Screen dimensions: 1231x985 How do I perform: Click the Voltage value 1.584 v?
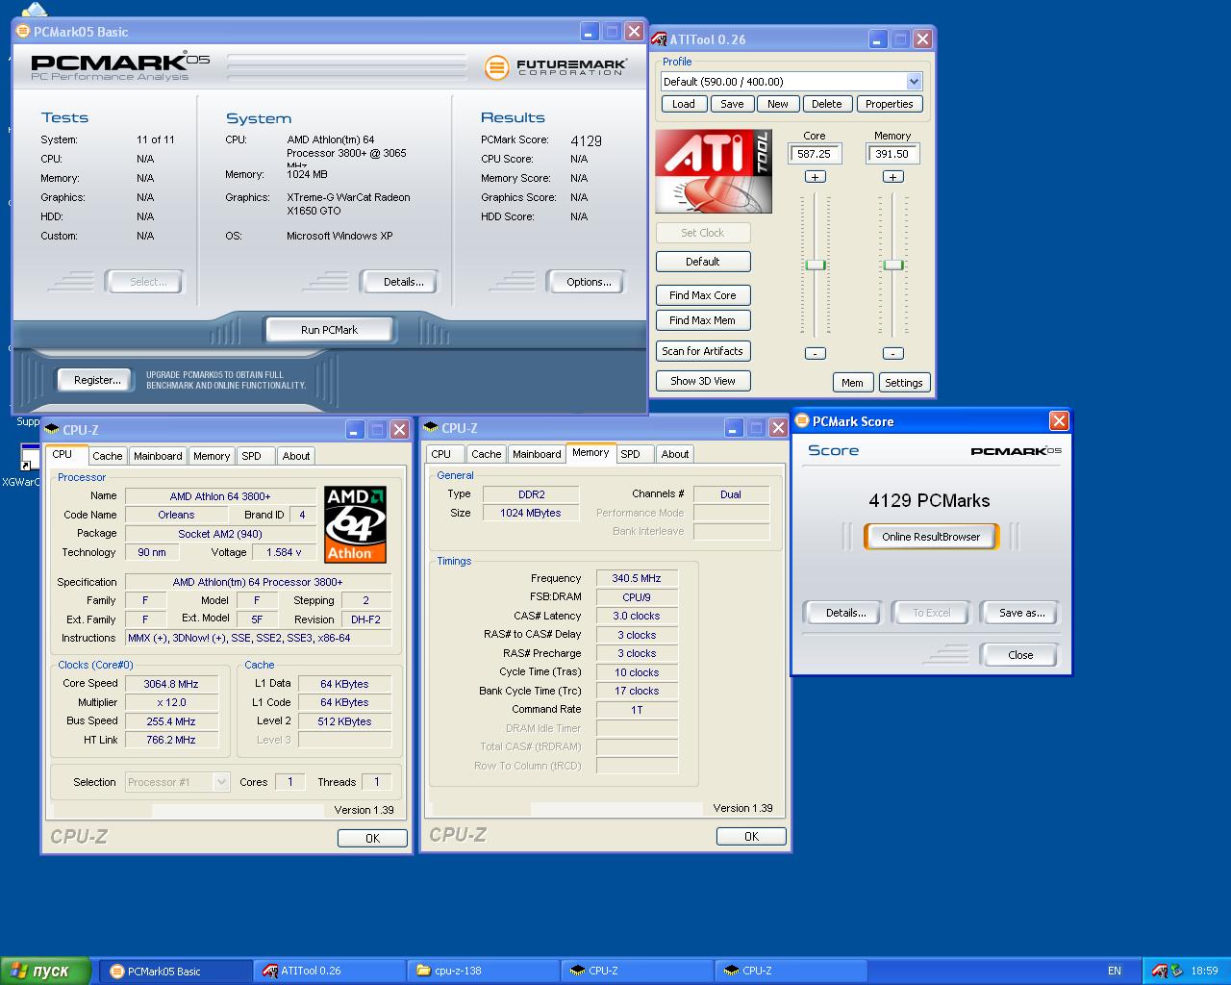pos(285,552)
